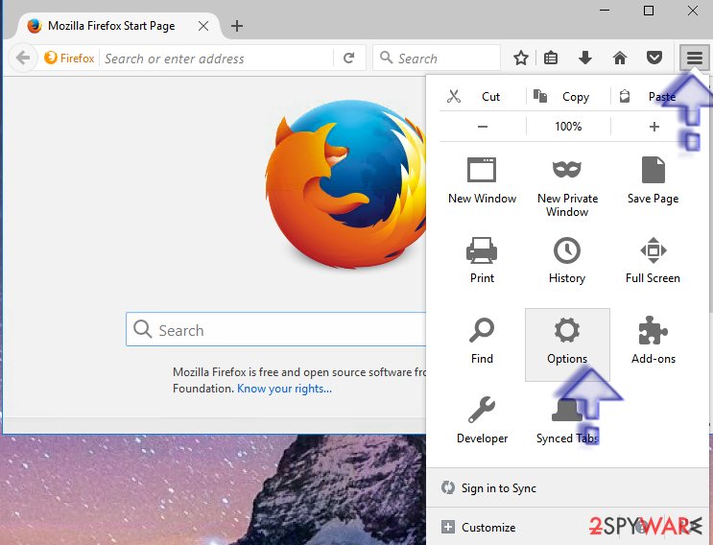
Task: Click the Pocket icon in toolbar
Action: pyautogui.click(x=654, y=58)
